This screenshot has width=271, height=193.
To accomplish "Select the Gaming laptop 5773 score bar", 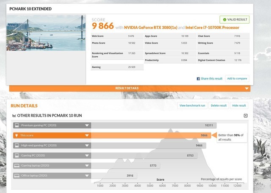I will [x=125, y=165].
